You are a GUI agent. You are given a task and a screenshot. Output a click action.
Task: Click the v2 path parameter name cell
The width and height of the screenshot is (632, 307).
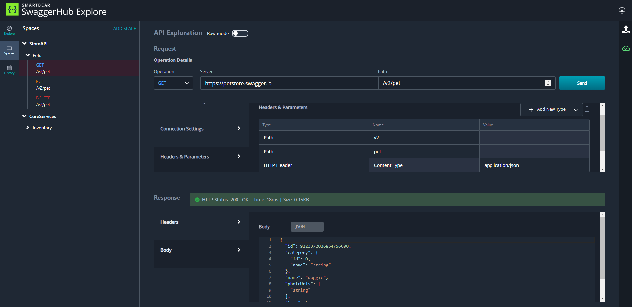pos(424,138)
